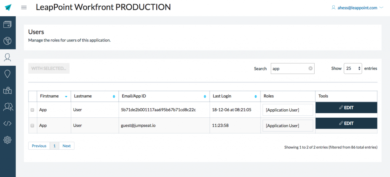Toggle the hamburger menu icon

24,8
